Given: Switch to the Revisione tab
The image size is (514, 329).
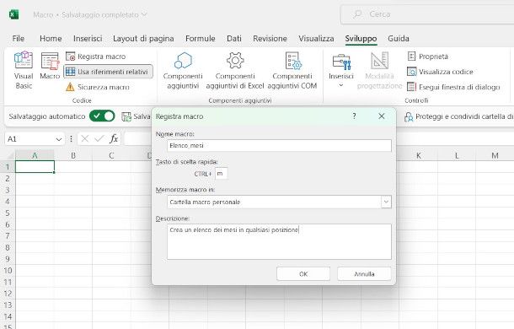Looking at the screenshot, I should click(270, 39).
